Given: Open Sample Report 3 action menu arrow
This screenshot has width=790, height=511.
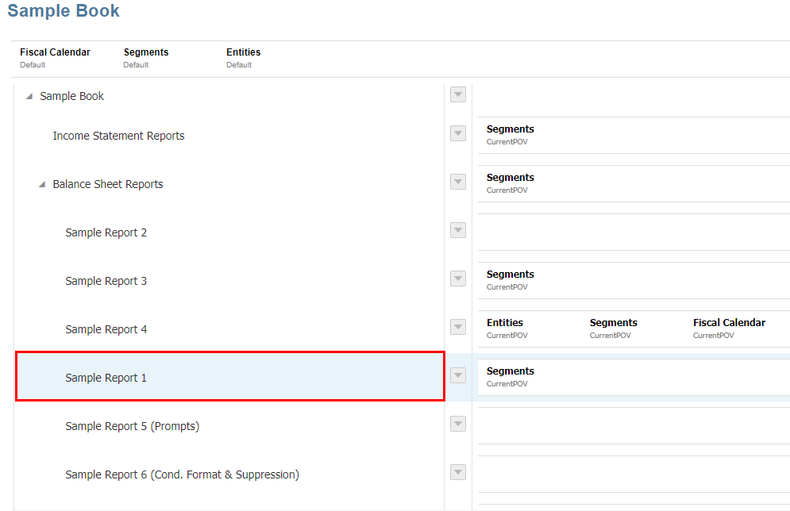Looking at the screenshot, I should click(x=458, y=279).
